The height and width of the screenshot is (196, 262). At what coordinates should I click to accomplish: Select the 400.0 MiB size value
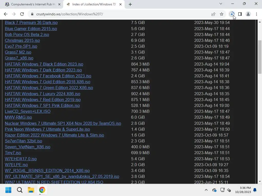coord(140,147)
